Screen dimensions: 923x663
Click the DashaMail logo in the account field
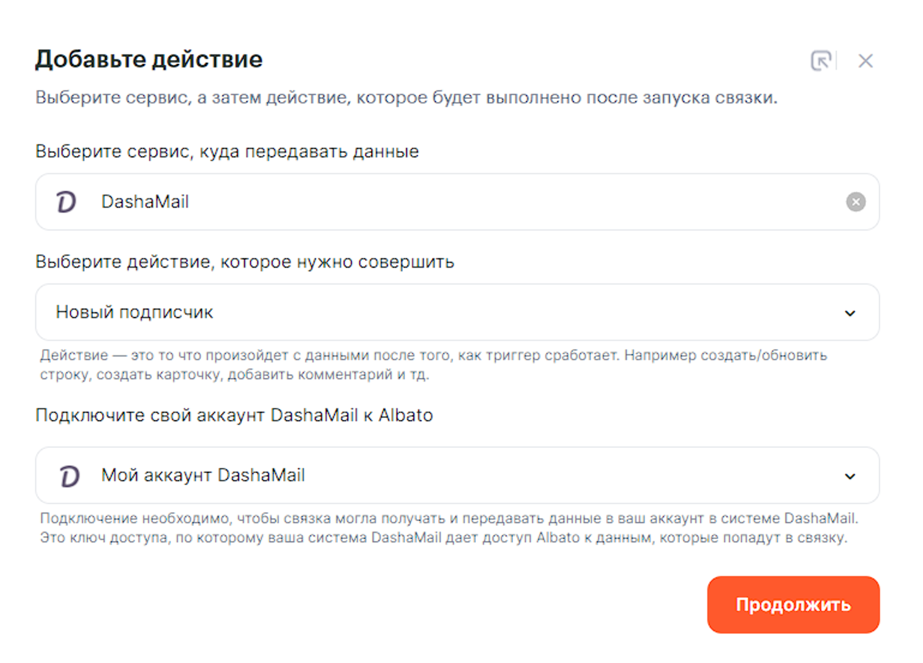(x=70, y=476)
